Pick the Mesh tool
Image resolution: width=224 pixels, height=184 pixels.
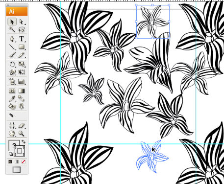coord(12,91)
